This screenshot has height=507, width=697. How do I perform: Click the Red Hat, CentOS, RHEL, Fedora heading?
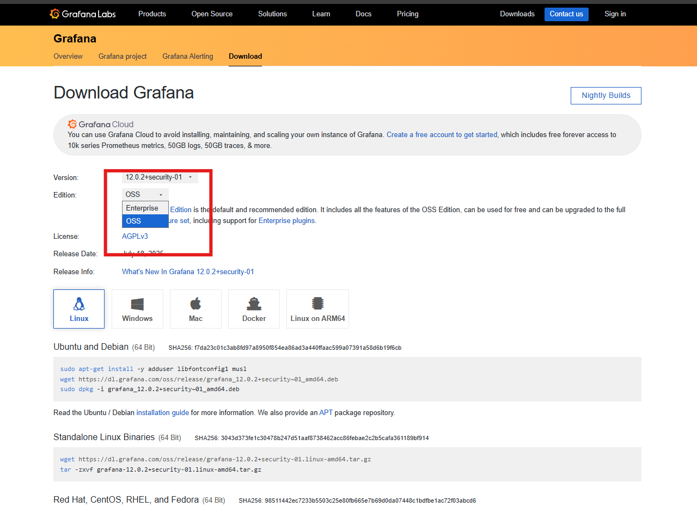pyautogui.click(x=126, y=500)
